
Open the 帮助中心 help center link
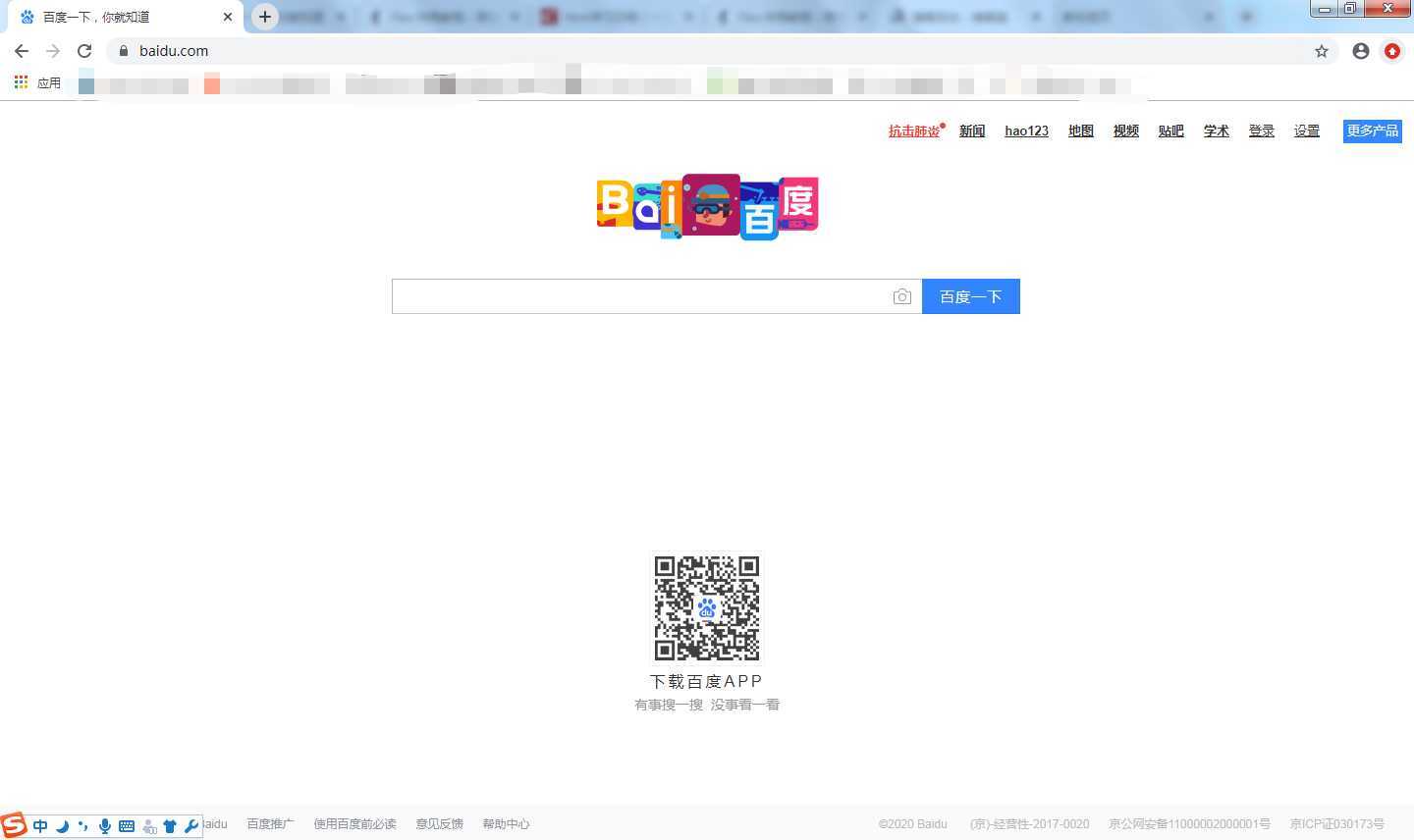click(x=506, y=824)
